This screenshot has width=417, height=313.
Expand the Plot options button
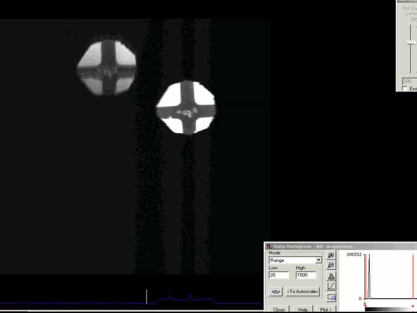pyautogui.click(x=326, y=310)
